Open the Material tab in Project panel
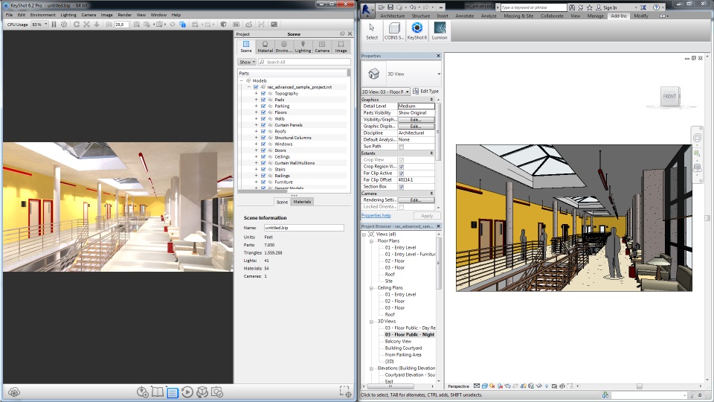 [x=266, y=46]
